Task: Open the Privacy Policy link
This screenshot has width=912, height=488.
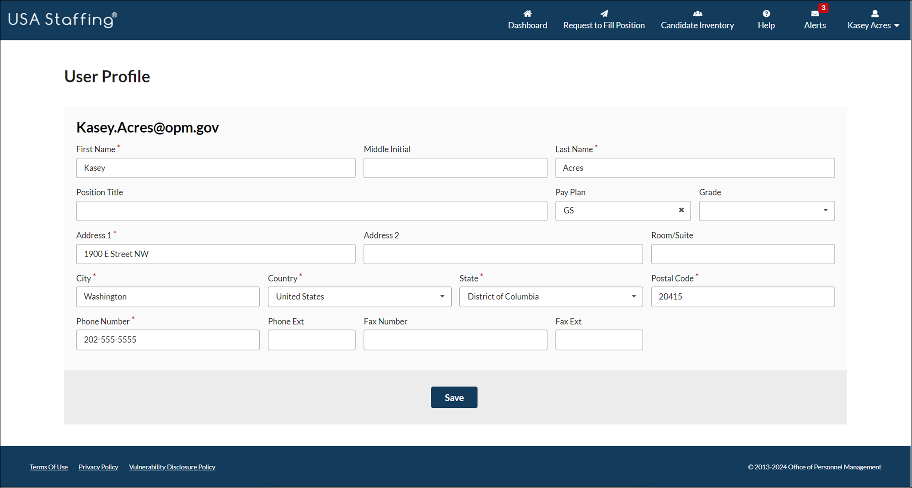Action: 98,467
